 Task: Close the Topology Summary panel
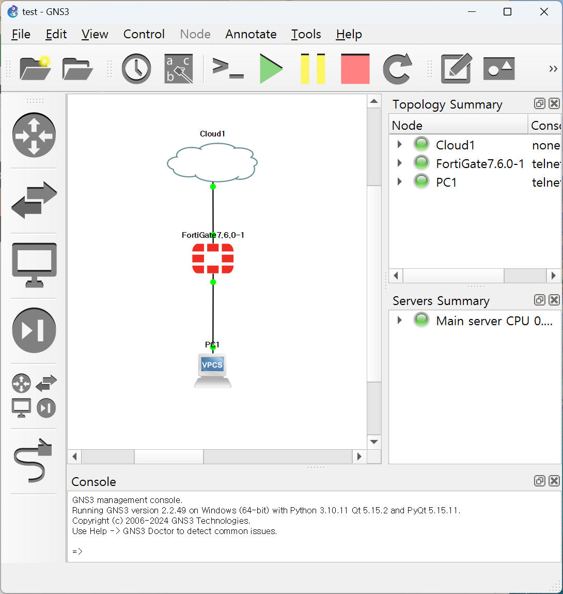[554, 103]
